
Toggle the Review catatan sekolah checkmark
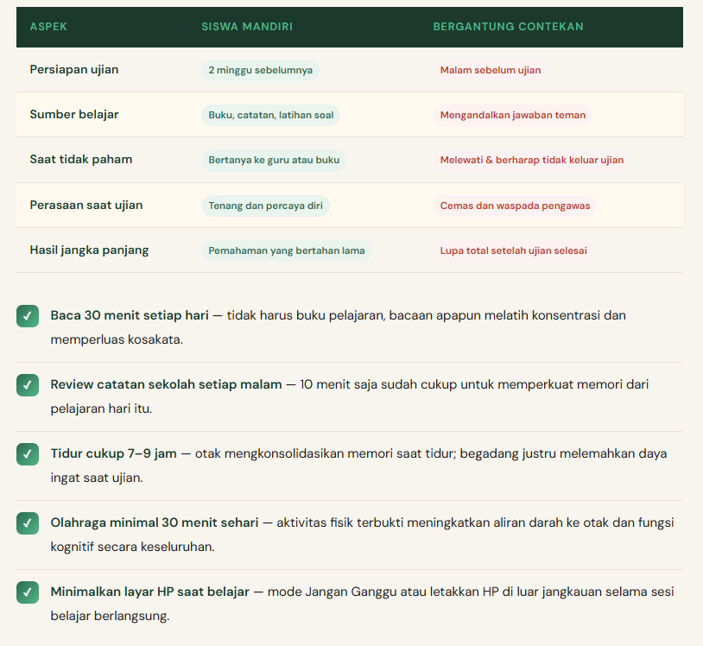(x=28, y=385)
